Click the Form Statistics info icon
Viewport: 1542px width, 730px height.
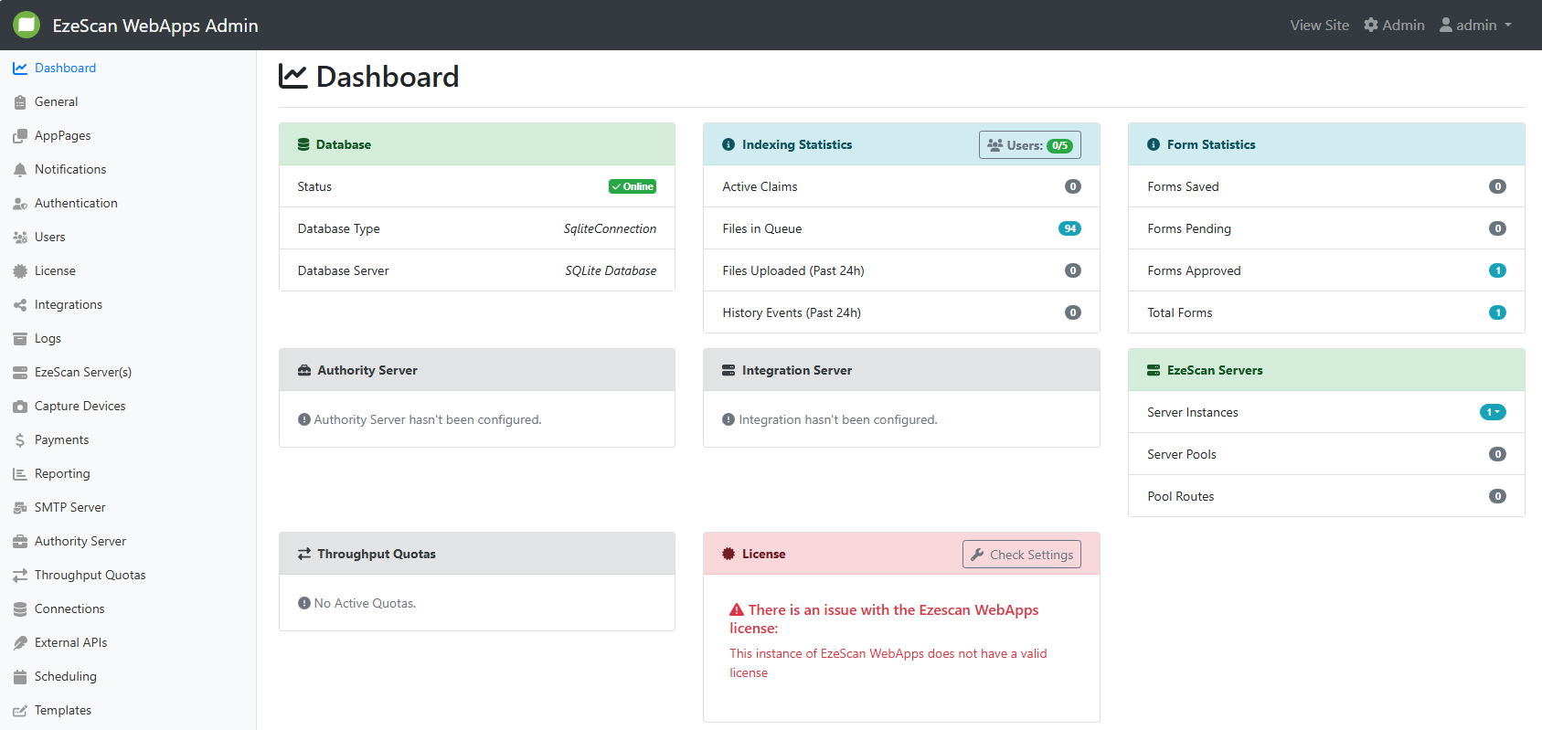point(1154,144)
